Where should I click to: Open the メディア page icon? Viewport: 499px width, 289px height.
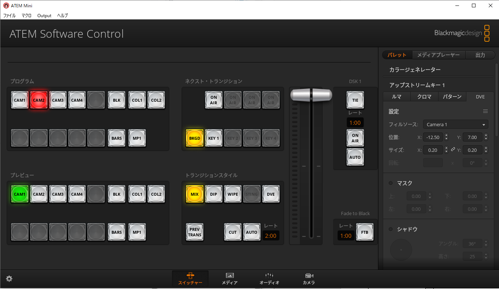point(230,279)
